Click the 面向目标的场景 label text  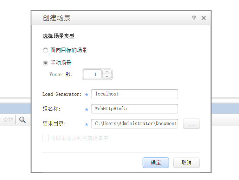[x=69, y=50]
